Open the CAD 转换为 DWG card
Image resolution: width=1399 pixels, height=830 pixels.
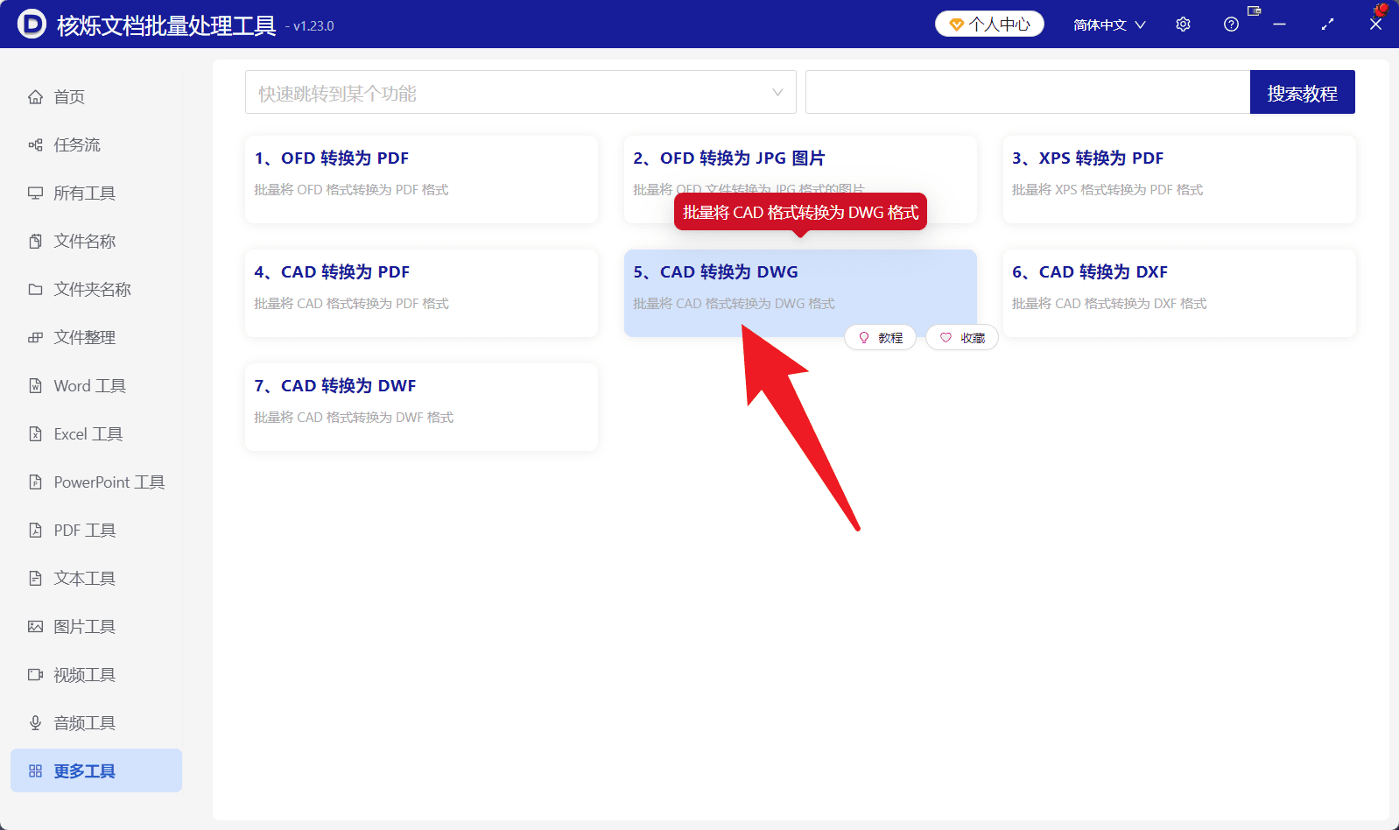click(x=800, y=293)
